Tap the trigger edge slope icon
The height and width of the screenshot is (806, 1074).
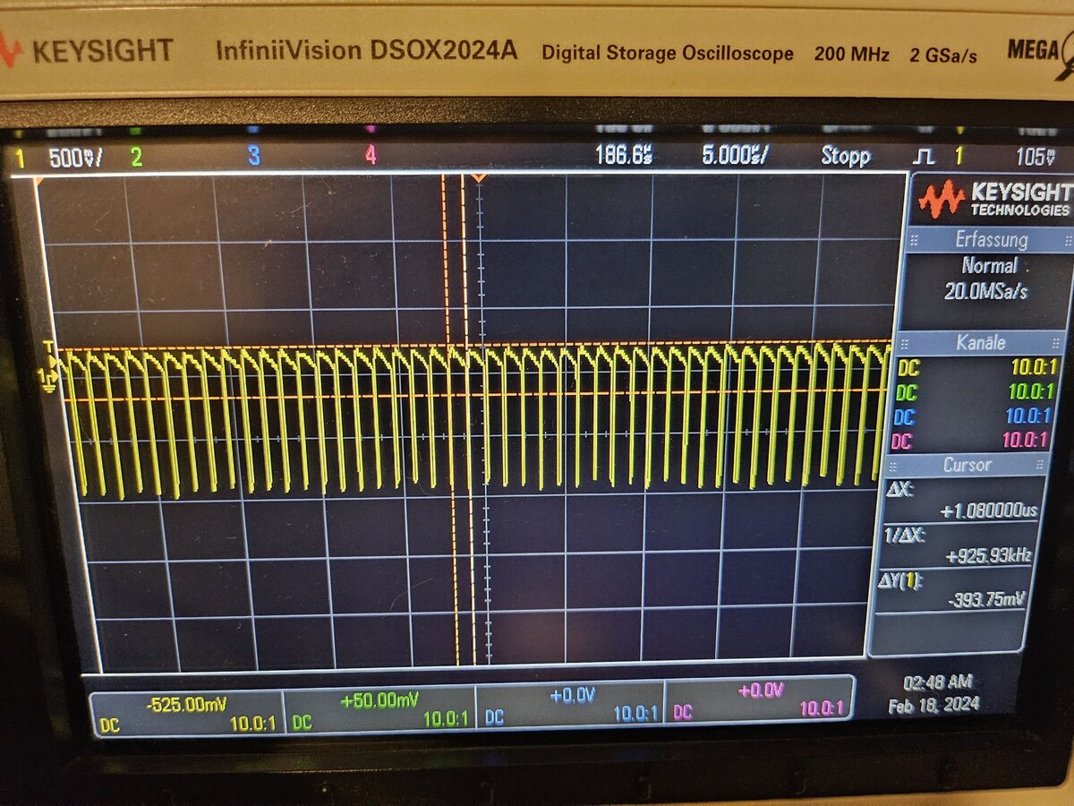click(923, 157)
